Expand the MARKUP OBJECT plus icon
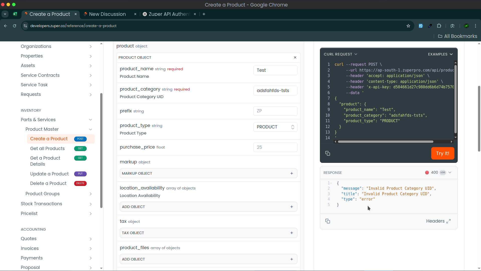The width and height of the screenshot is (481, 271). click(292, 173)
